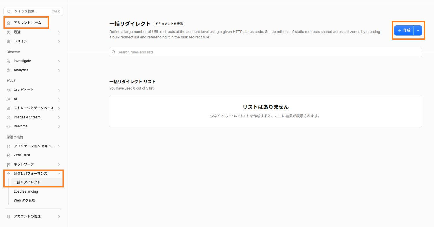The image size is (434, 227).
Task: Expand the ドメイン submenu chevron
Action: (x=59, y=41)
